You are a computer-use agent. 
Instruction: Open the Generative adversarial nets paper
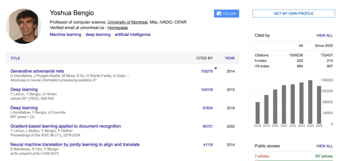click(x=37, y=71)
